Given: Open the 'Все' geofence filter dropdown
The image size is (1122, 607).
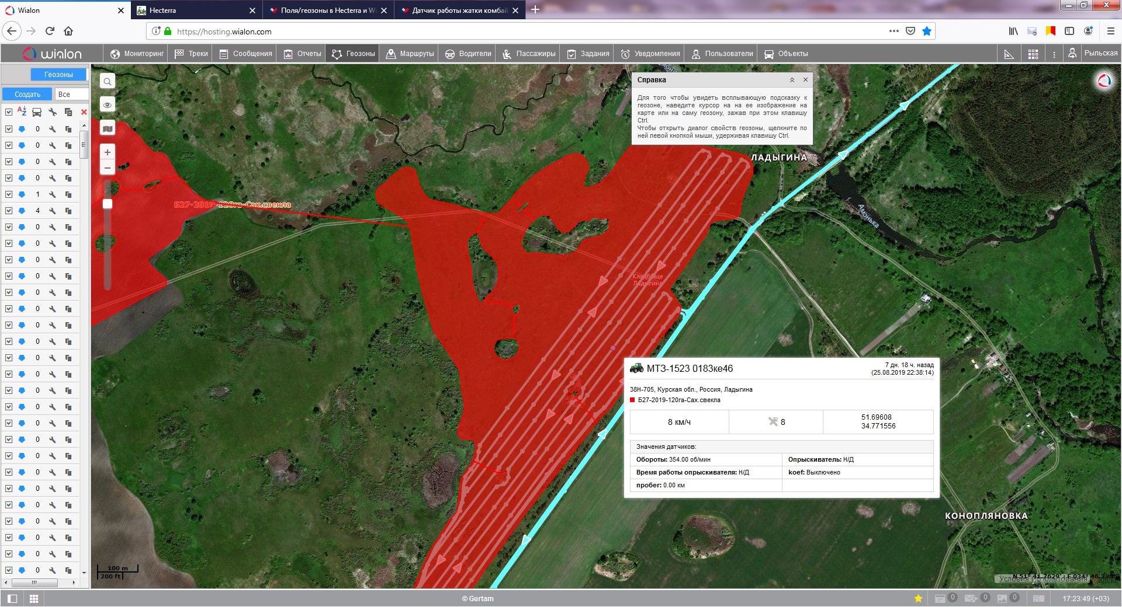Looking at the screenshot, I should (x=71, y=94).
